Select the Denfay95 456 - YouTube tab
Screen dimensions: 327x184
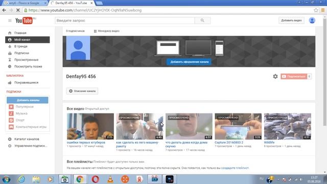point(71,3)
